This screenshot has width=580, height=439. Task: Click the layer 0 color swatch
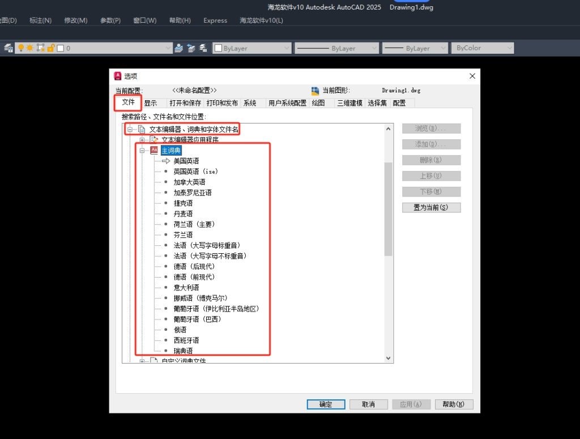pyautogui.click(x=61, y=48)
